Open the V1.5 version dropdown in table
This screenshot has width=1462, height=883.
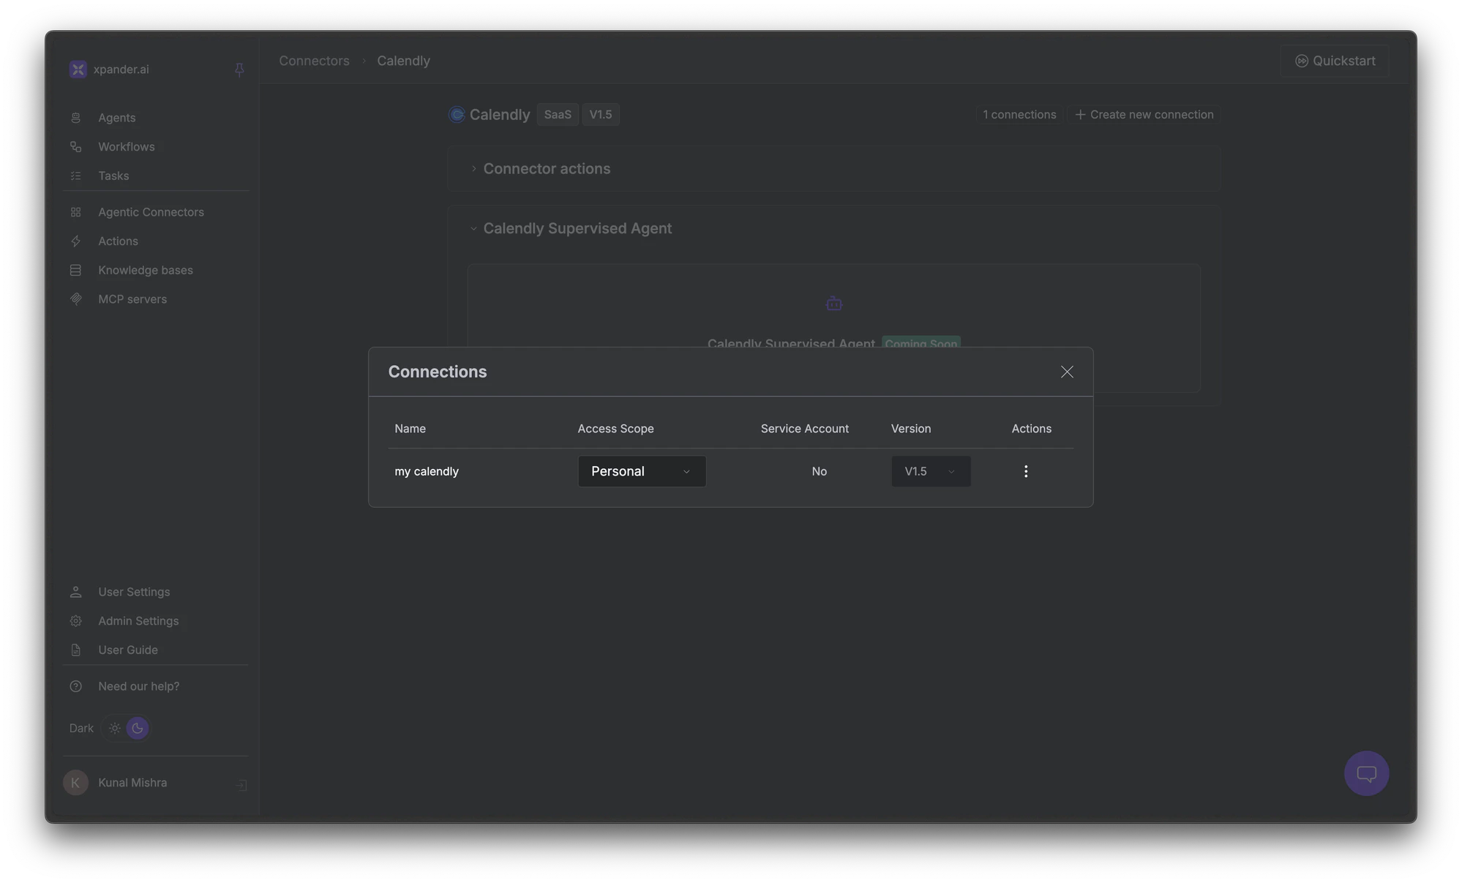click(x=929, y=471)
